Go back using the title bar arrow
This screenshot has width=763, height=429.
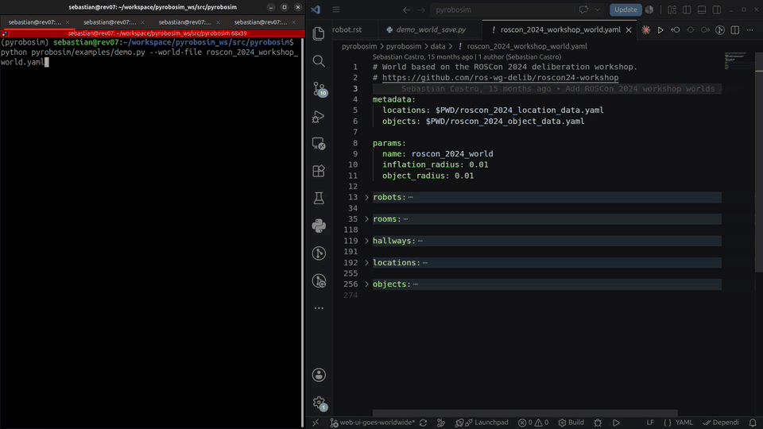[406, 10]
